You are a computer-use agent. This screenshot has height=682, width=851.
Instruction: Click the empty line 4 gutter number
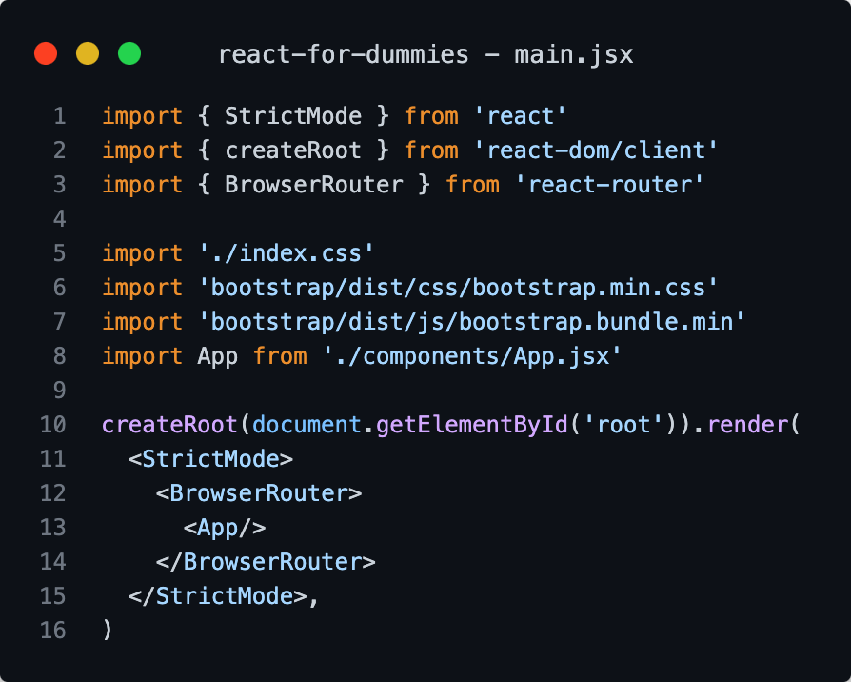pyautogui.click(x=60, y=219)
